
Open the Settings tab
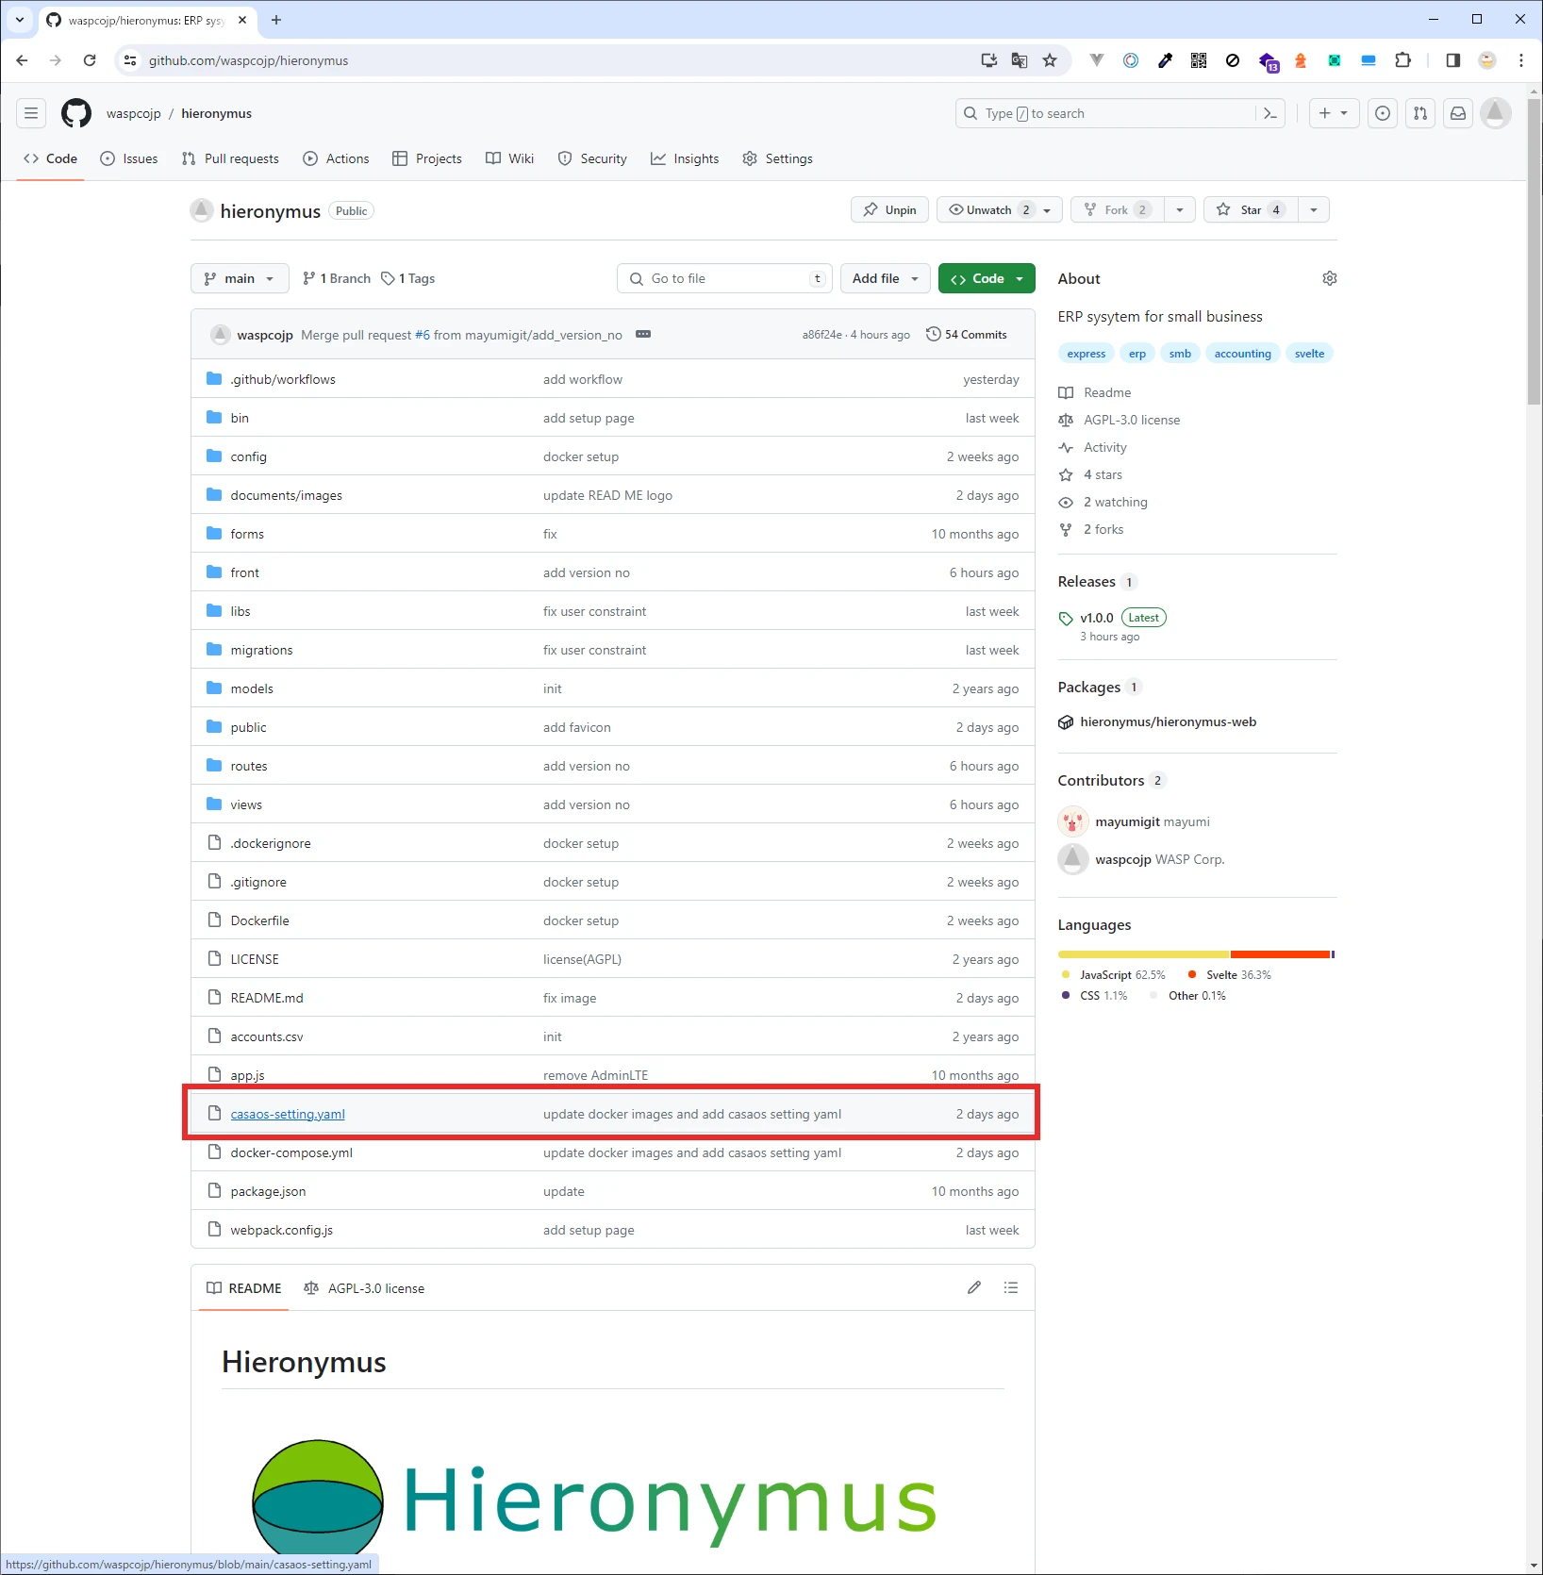pyautogui.click(x=777, y=158)
